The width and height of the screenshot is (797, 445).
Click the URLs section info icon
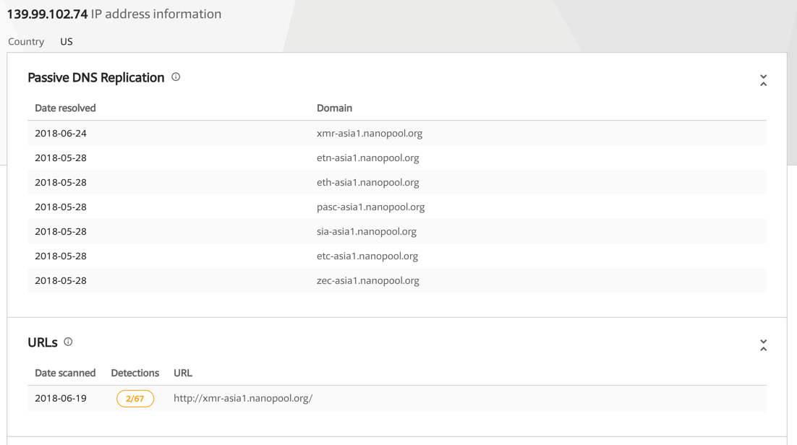pyautogui.click(x=68, y=342)
